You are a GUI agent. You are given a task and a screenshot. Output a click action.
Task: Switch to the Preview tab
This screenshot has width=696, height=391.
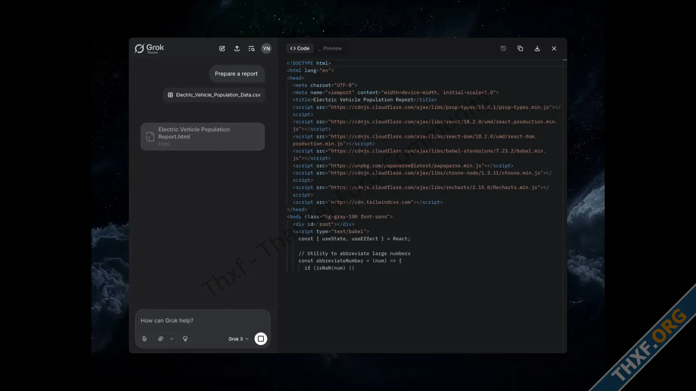coord(330,49)
